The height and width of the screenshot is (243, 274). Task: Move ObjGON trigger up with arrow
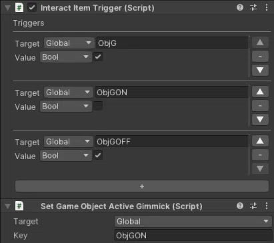point(260,92)
